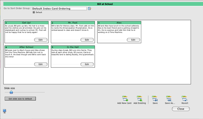This screenshot has height=119, width=203.
Task: Click the computer monitor icon at bottom left
Action: 5,111
